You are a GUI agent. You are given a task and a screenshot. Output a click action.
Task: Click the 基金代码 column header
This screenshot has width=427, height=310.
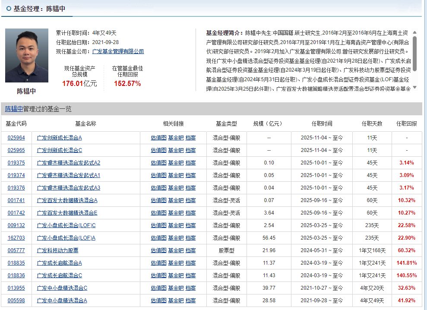point(16,123)
